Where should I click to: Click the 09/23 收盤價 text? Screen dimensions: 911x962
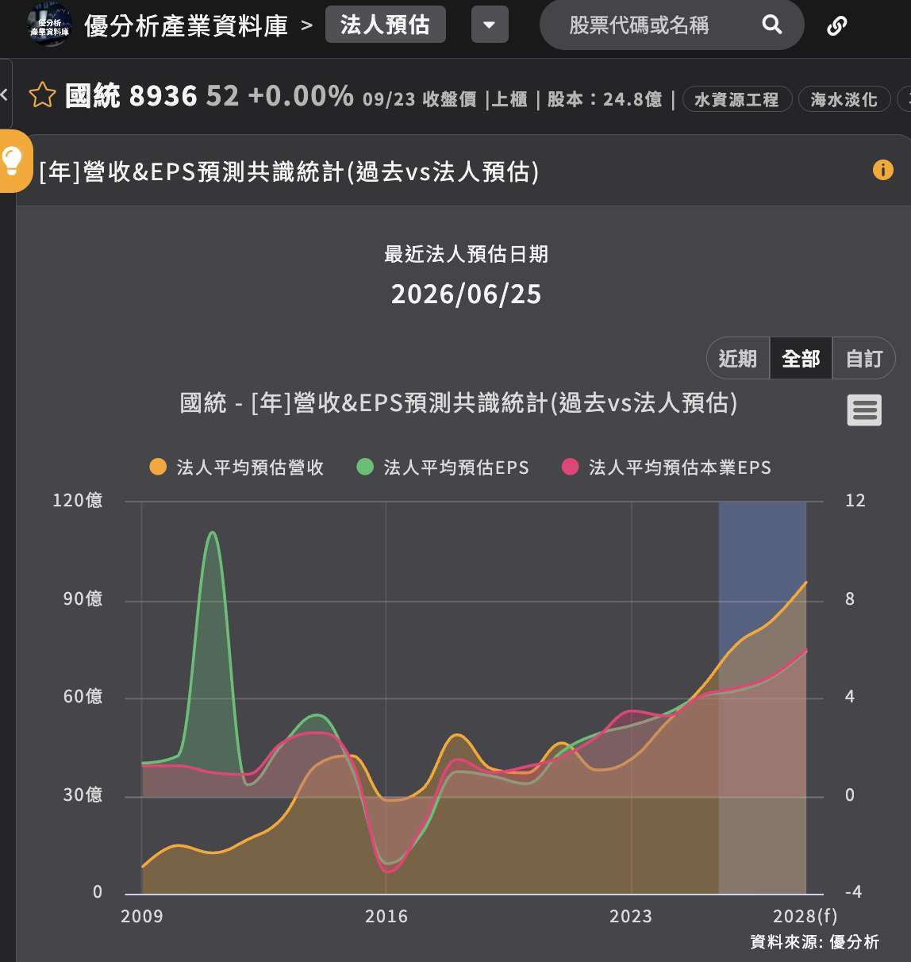click(420, 99)
